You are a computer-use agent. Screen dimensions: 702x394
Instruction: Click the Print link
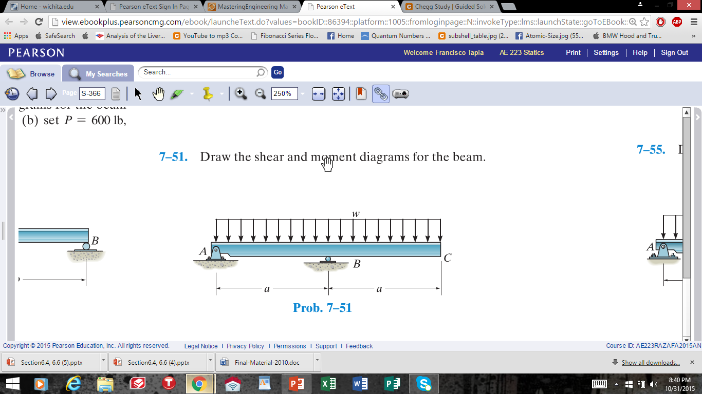pyautogui.click(x=574, y=52)
